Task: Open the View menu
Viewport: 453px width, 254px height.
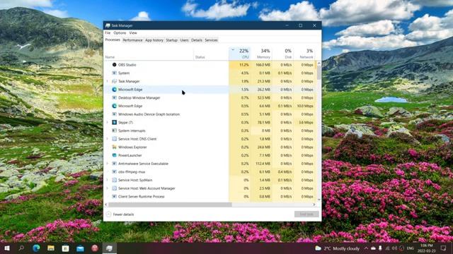Action: [133, 33]
